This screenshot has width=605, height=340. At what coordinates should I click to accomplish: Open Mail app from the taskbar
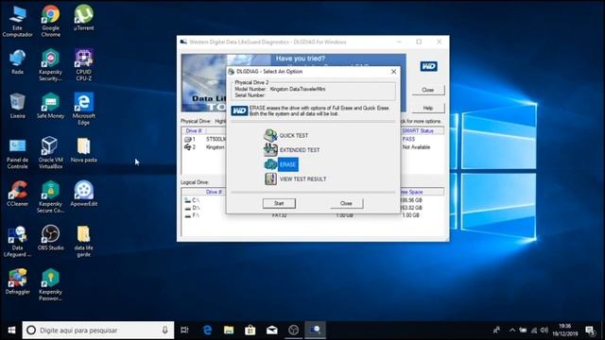[271, 331]
